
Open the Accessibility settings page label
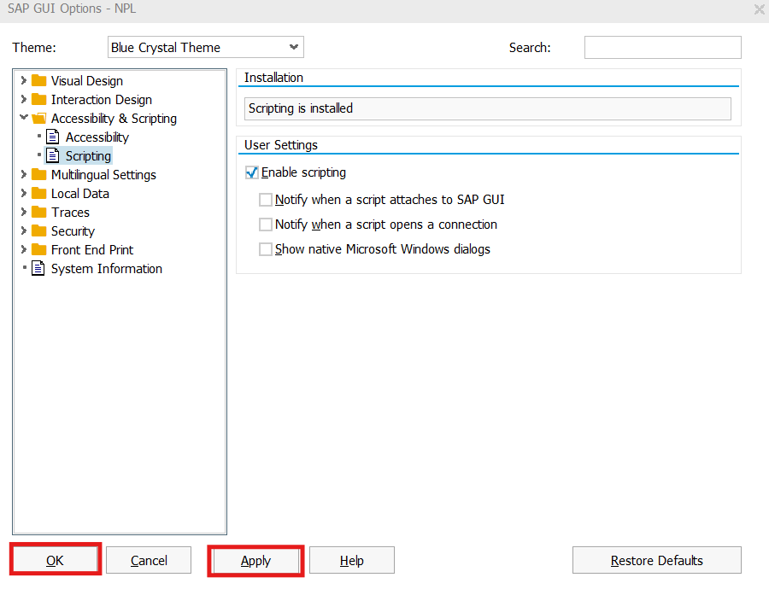click(x=97, y=137)
